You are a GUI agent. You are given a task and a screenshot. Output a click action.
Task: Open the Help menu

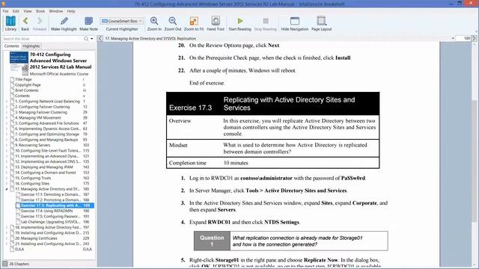pyautogui.click(x=71, y=11)
